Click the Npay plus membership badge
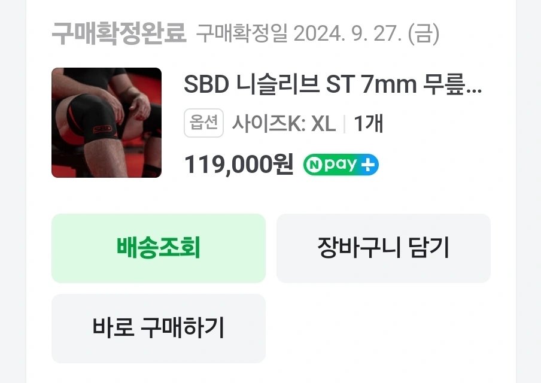Viewport: 541px width, 383px height. point(341,165)
